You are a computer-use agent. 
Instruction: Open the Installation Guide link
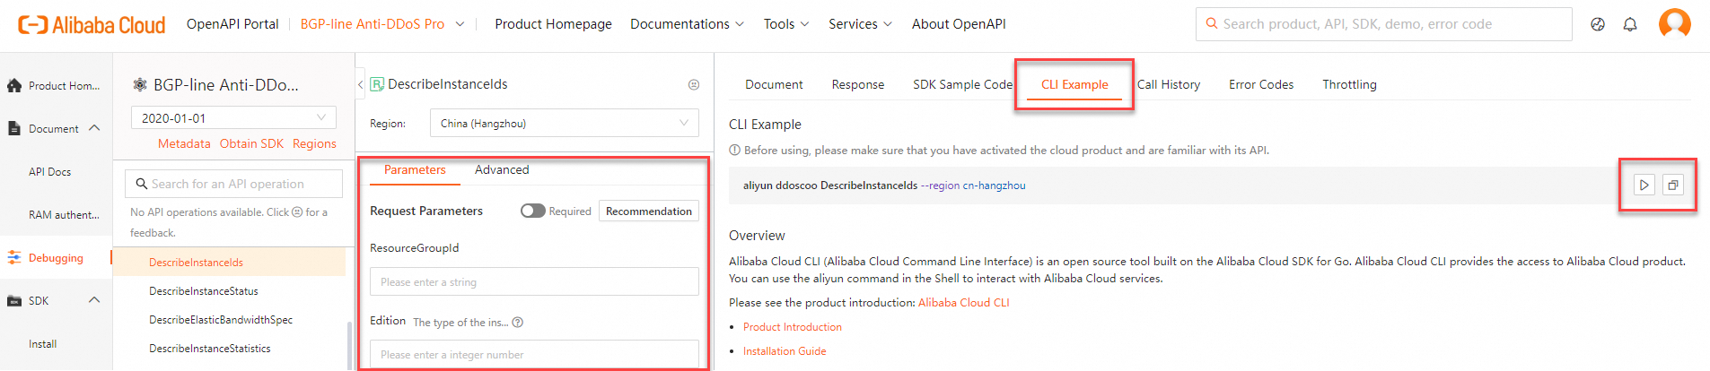[785, 351]
